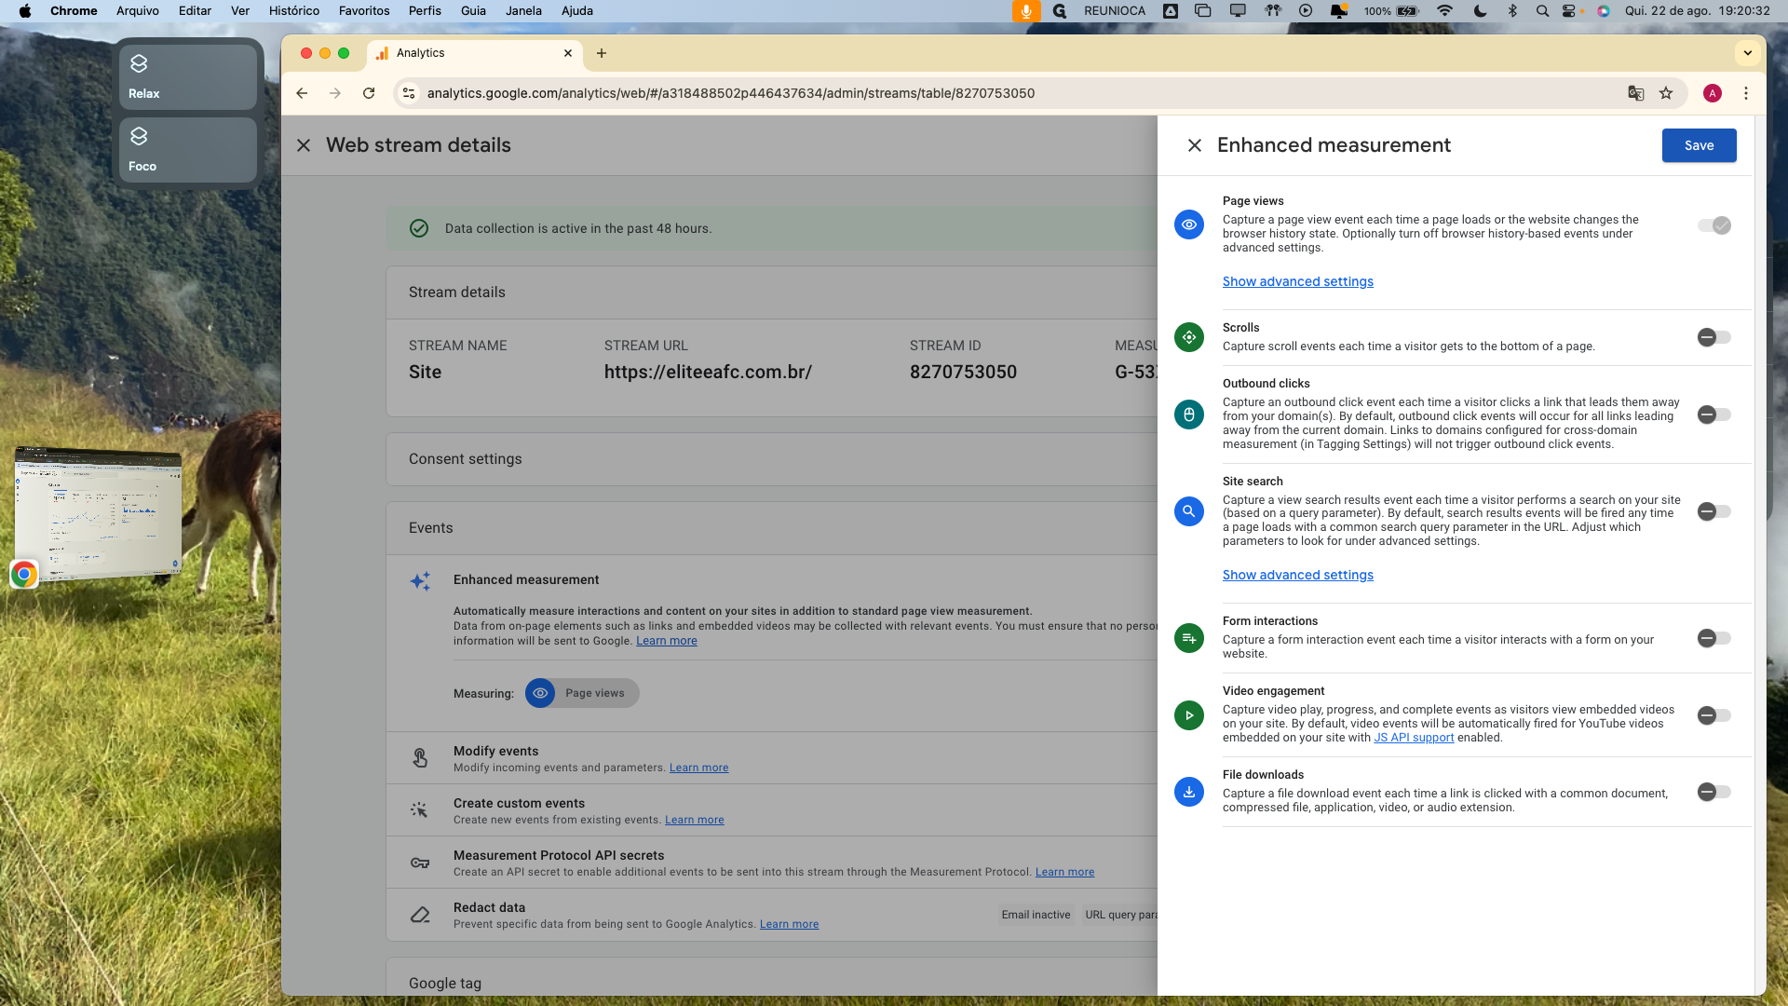This screenshot has width=1788, height=1006.
Task: Select the Foco stack widget
Action: [x=188, y=149]
